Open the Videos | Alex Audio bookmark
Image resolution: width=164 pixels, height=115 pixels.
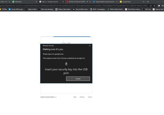point(63,9)
